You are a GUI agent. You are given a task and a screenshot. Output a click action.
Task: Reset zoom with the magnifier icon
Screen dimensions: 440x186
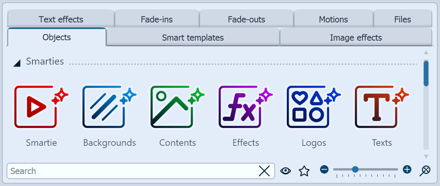tap(425, 171)
